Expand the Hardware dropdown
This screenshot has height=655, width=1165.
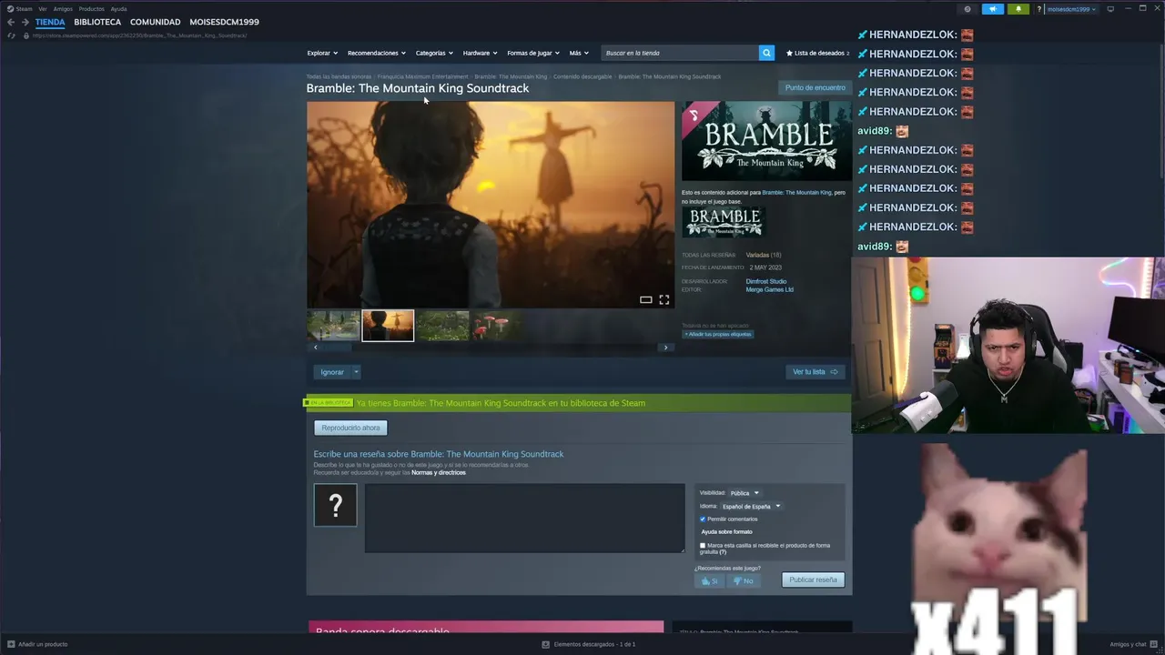pyautogui.click(x=480, y=53)
